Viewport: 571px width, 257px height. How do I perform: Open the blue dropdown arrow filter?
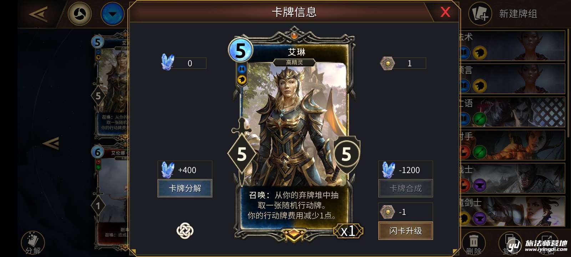click(x=112, y=14)
